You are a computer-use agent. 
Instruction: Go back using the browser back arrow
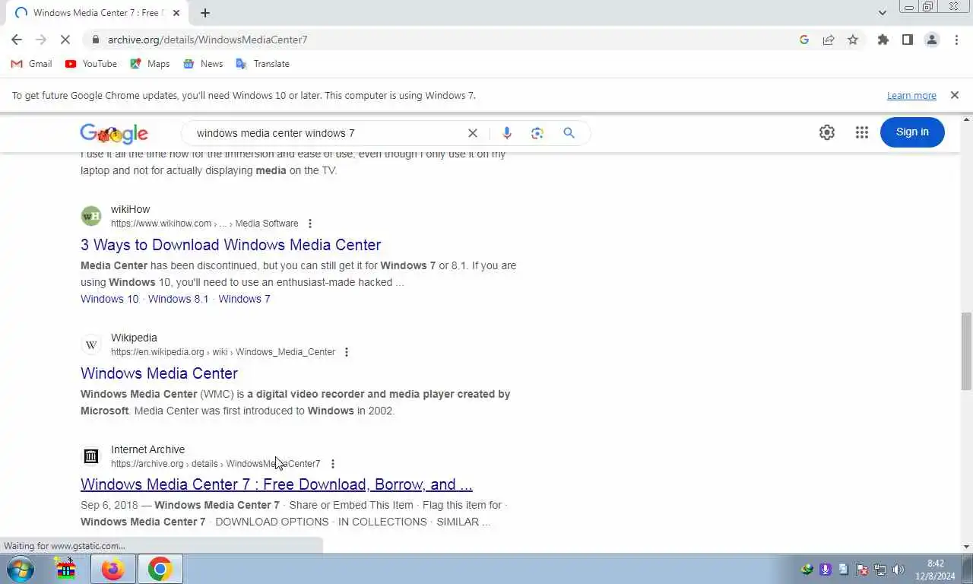[17, 40]
